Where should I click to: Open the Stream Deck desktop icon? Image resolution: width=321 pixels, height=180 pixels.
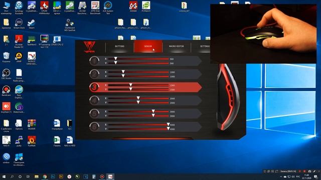pos(19,23)
